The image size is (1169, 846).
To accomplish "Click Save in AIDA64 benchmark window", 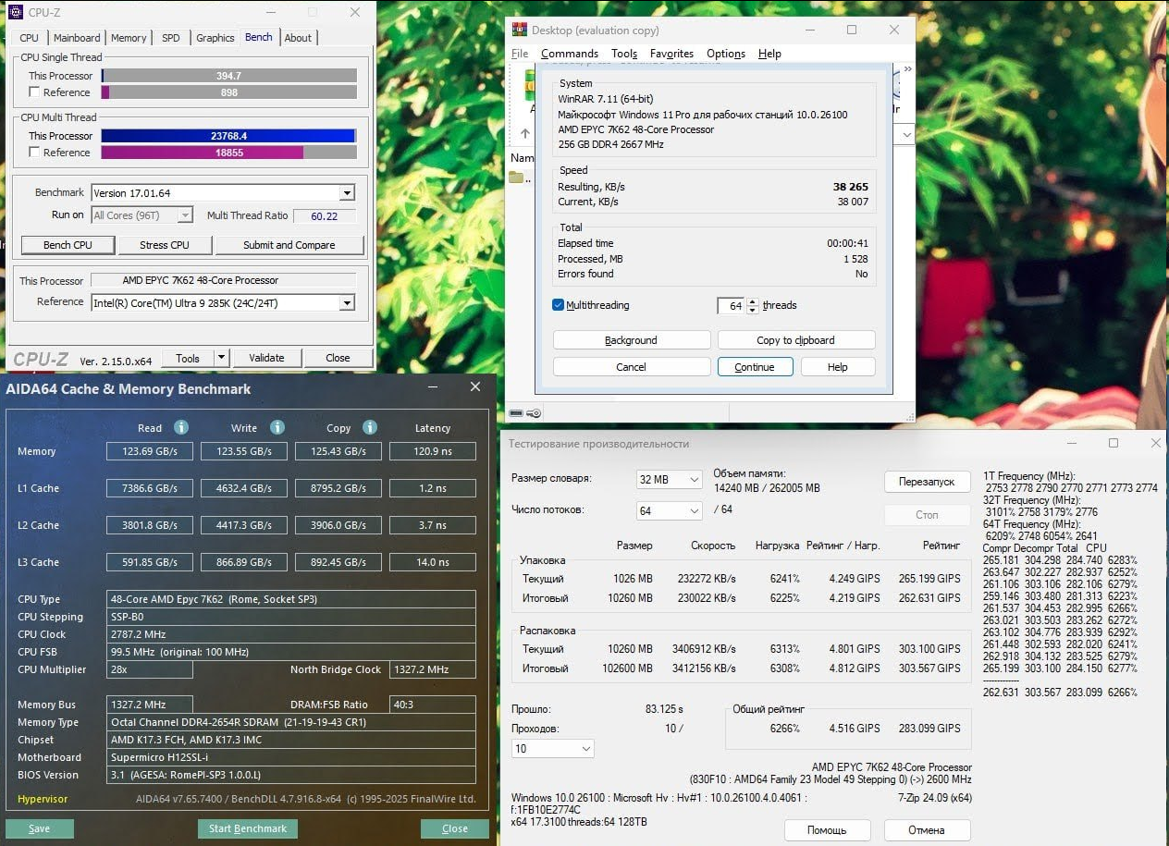I will (x=39, y=828).
